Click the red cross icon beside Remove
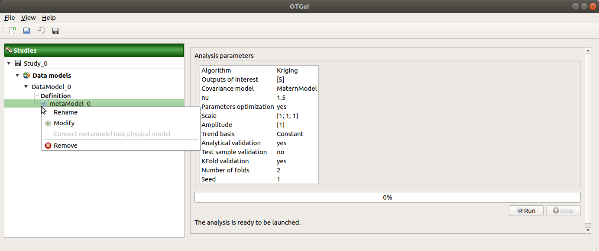The height and width of the screenshot is (251, 599). point(48,146)
